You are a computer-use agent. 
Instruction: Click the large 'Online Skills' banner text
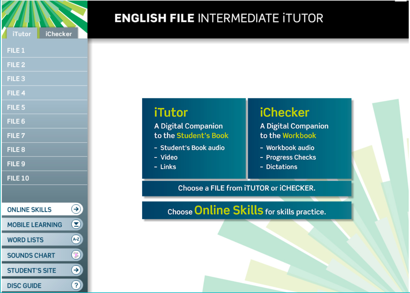(x=229, y=210)
